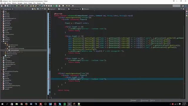Open the Search menu
Image resolution: width=188 pixels, height=106 pixels.
point(25,3)
